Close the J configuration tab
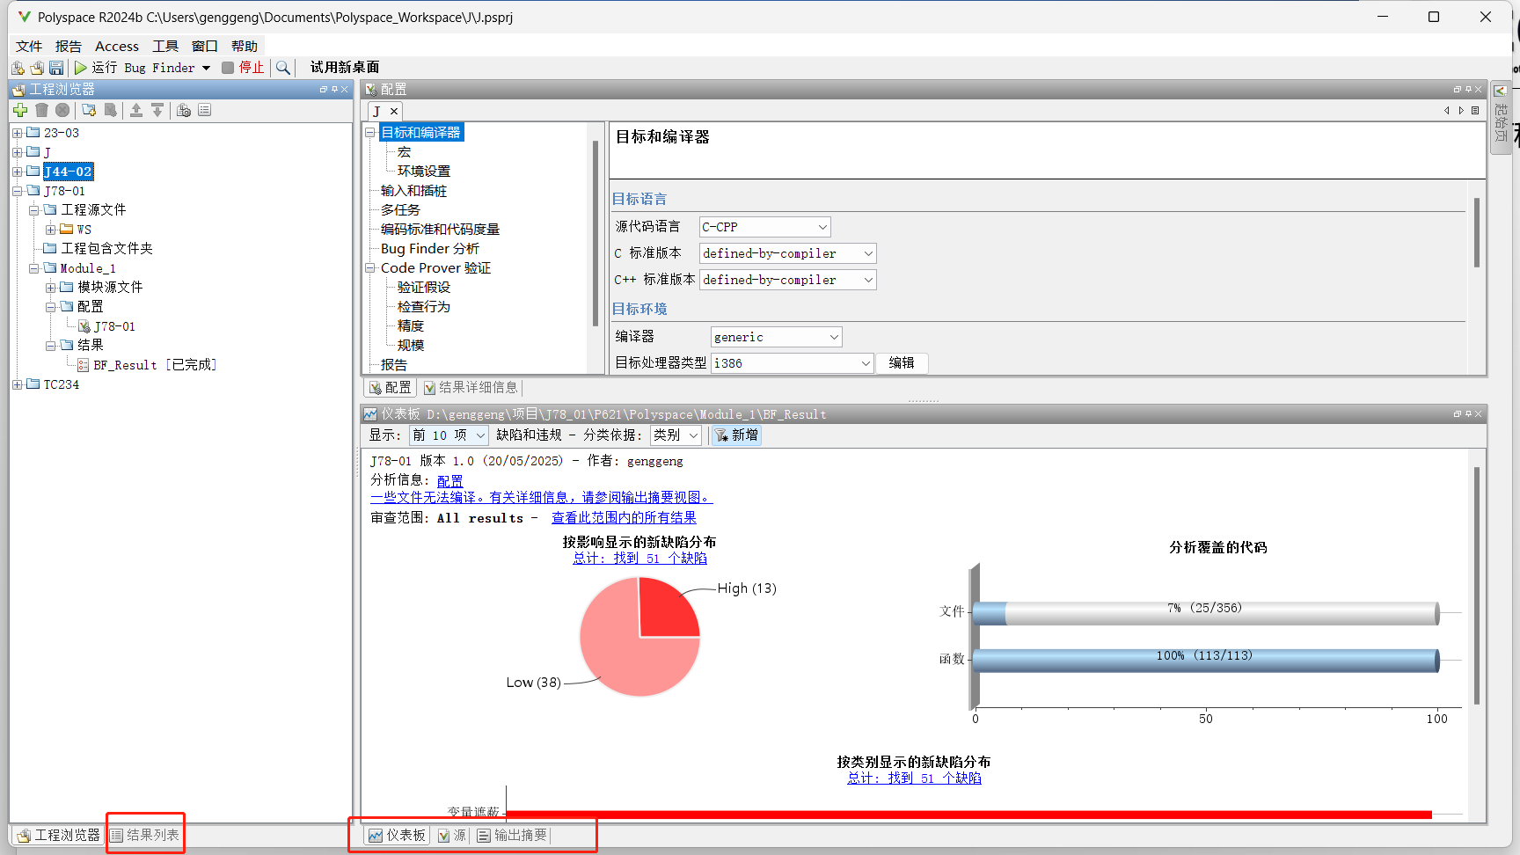1520x855 pixels. pos(394,111)
